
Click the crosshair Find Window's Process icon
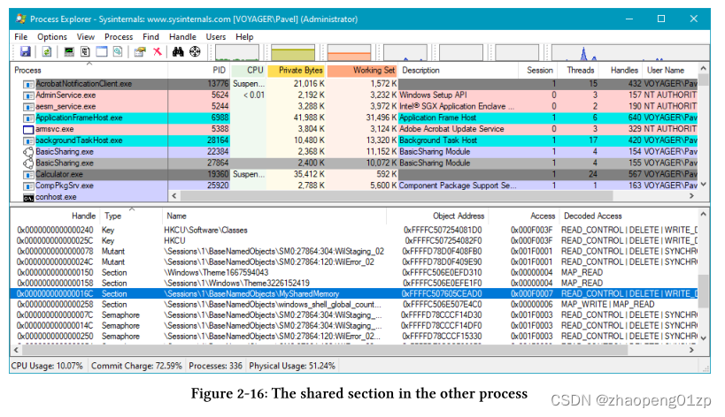[195, 51]
